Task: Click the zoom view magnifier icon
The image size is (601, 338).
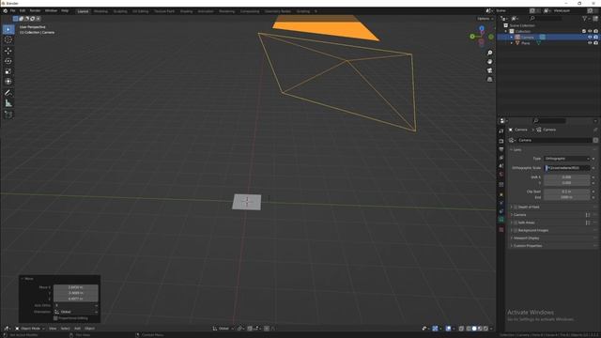Action: tap(489, 53)
